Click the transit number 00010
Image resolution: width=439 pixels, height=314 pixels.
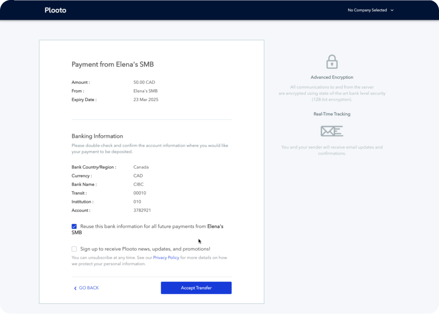tap(140, 193)
